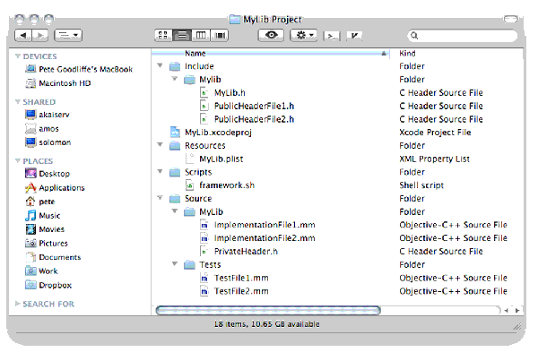538x361 pixels.
Task: Collapse the Include folder
Action: click(160, 65)
